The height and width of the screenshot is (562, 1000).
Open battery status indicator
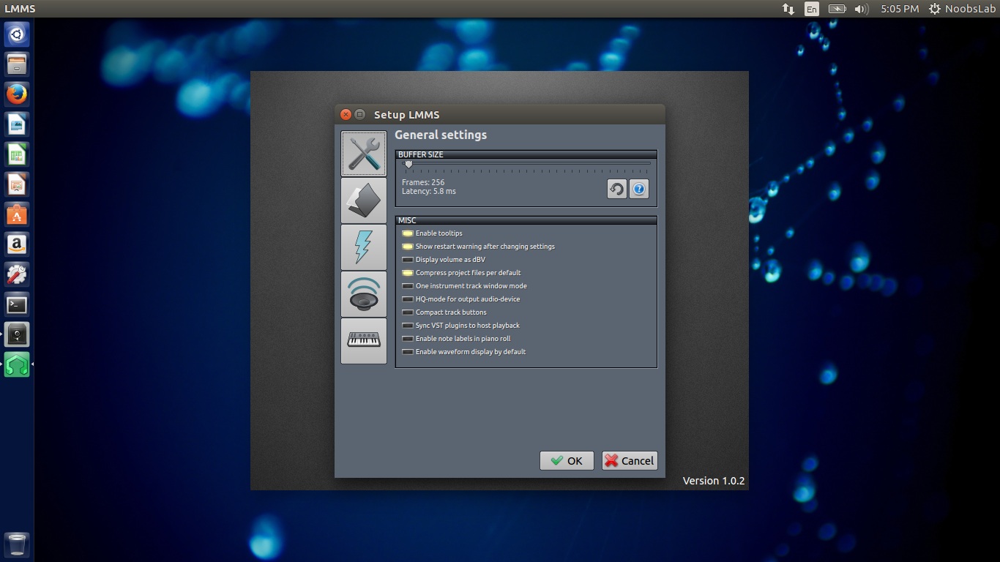[837, 9]
